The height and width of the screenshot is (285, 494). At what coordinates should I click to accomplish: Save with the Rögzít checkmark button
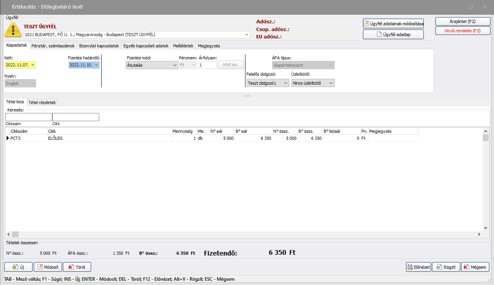click(446, 267)
